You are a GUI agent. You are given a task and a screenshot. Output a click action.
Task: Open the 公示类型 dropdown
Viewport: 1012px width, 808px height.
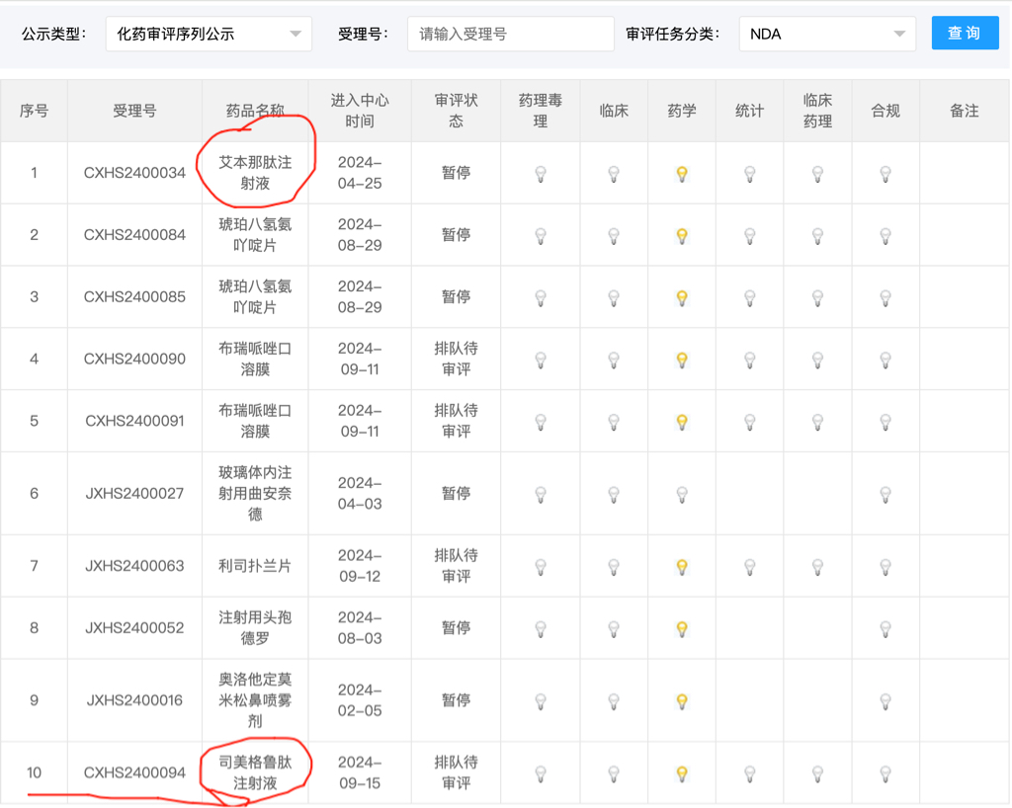(x=209, y=34)
